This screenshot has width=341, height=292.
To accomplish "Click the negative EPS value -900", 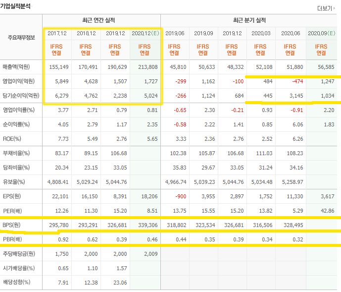I will (181, 196).
